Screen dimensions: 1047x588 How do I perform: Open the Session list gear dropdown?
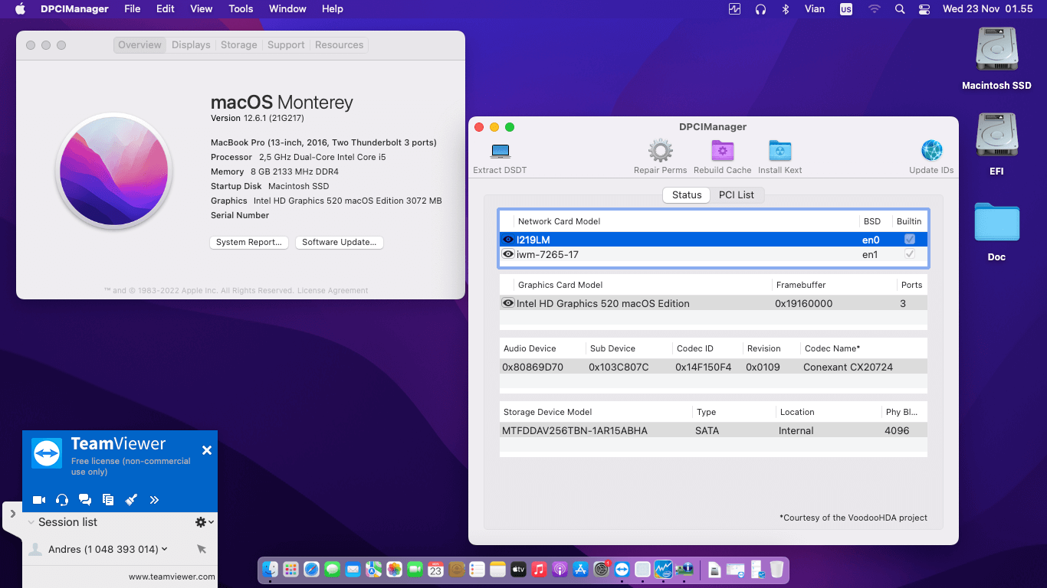pyautogui.click(x=202, y=522)
